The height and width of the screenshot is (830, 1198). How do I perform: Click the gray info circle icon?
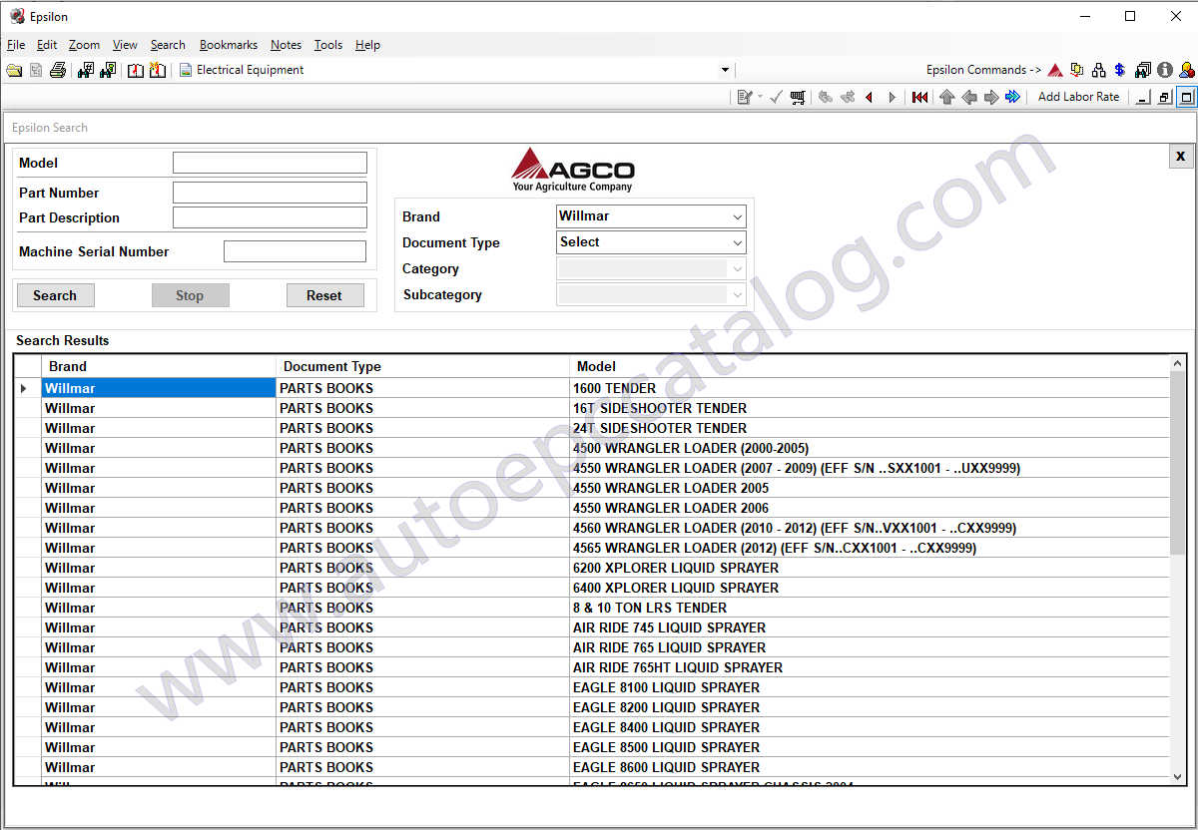[x=1165, y=70]
